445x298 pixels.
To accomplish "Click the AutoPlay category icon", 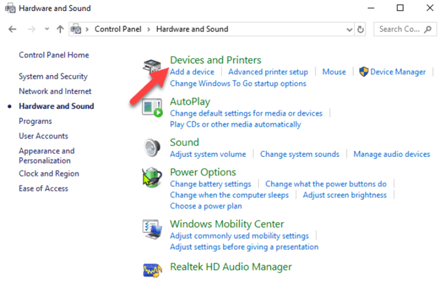I will [x=152, y=107].
